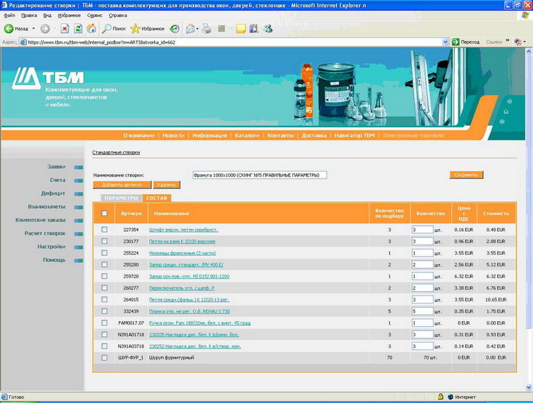
Task: Click the Print icon in toolbar
Action: [207, 29]
